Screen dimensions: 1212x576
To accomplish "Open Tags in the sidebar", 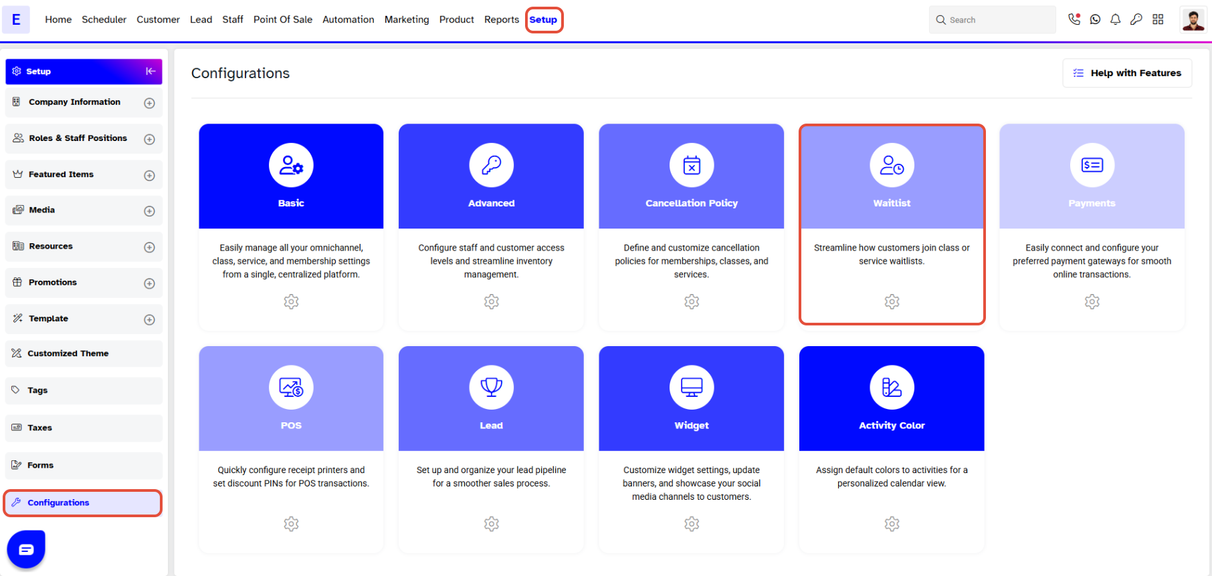I will [x=84, y=390].
